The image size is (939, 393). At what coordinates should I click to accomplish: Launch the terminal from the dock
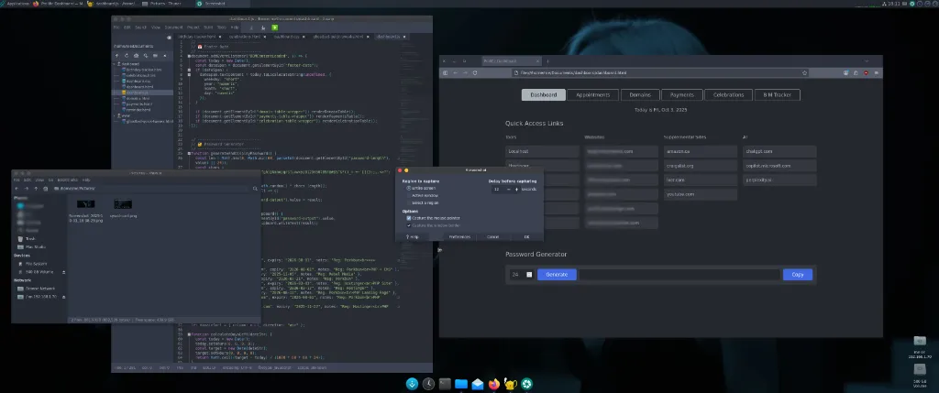(445, 384)
